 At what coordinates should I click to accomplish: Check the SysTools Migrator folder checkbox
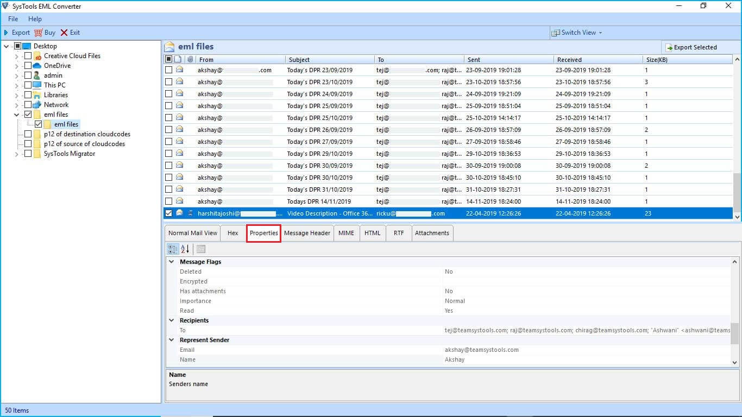[28, 154]
